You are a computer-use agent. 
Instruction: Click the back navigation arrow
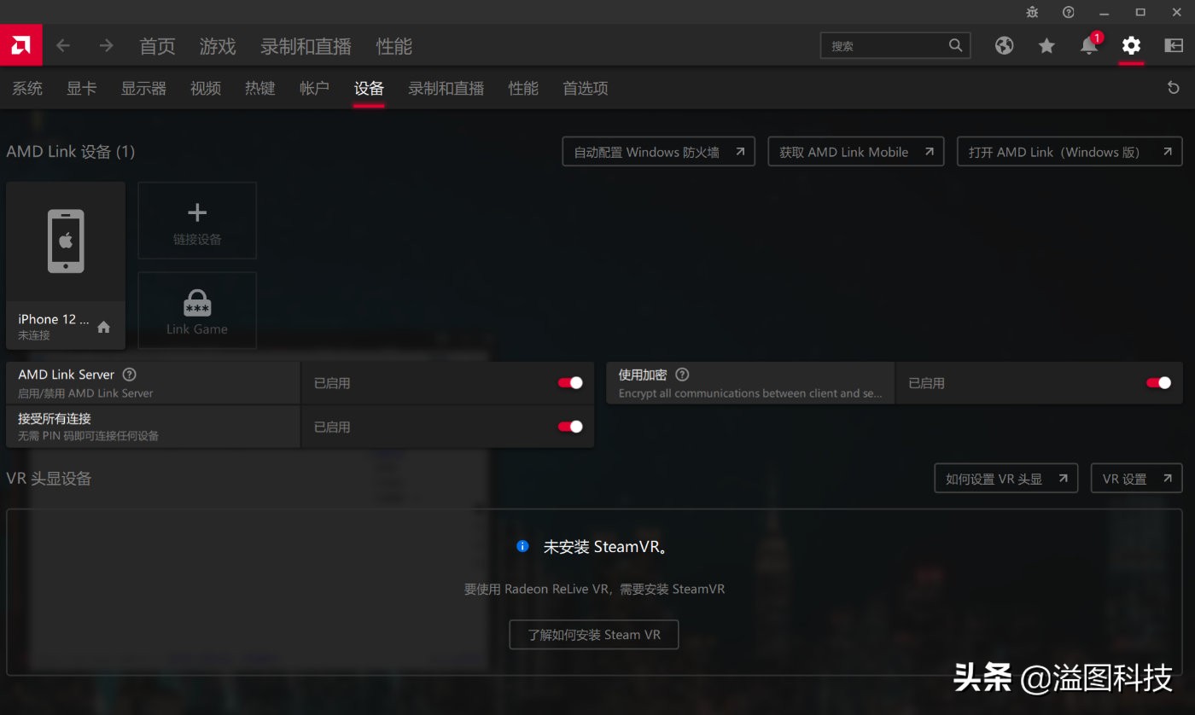pos(63,46)
